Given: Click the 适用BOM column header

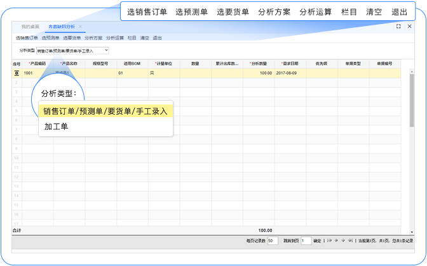Looking at the screenshot, I should (x=132, y=63).
